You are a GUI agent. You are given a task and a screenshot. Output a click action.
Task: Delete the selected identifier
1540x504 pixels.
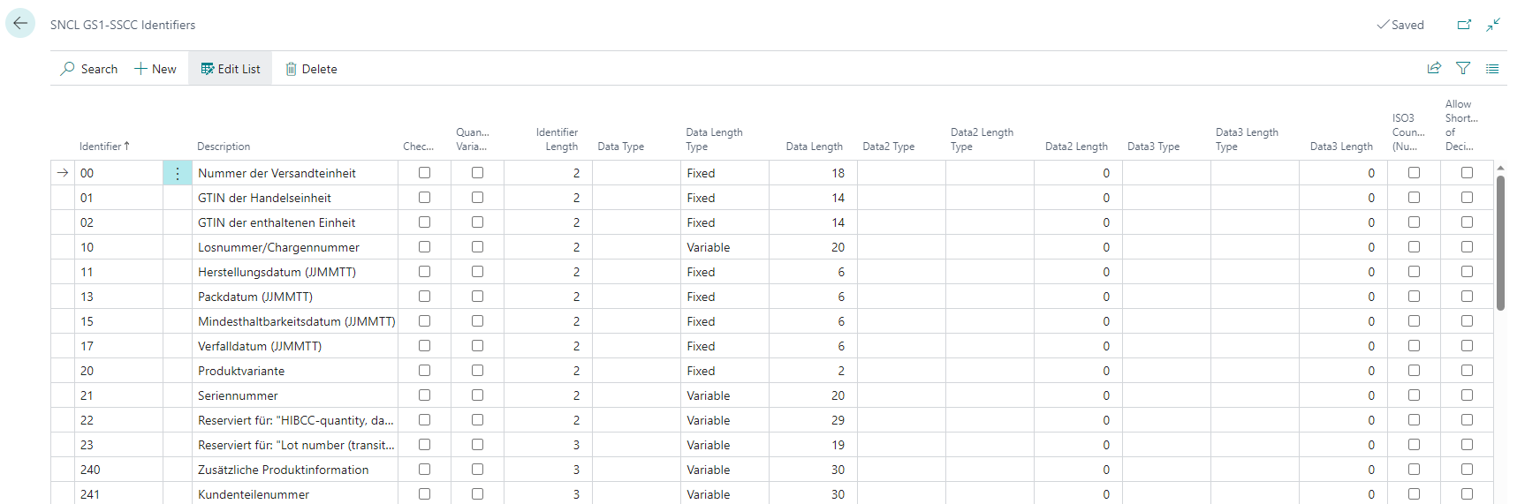coord(311,69)
